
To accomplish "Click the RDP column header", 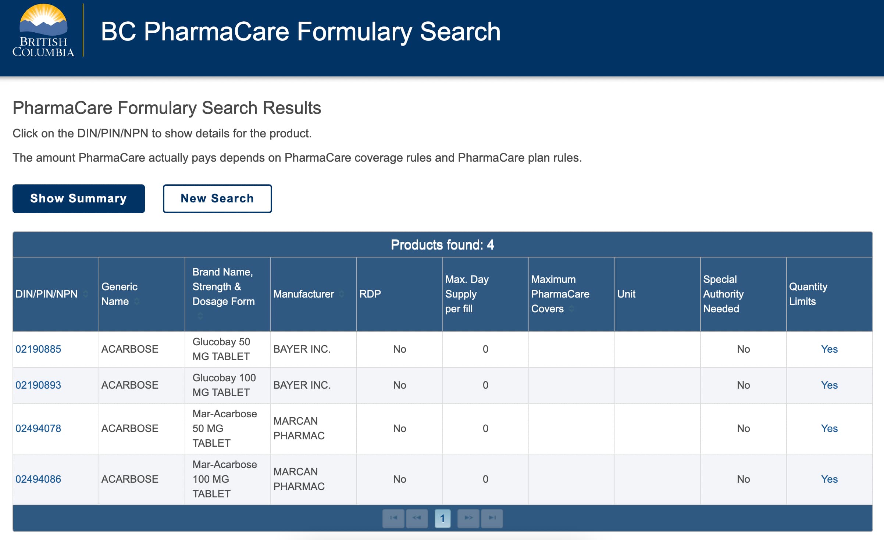I will pyautogui.click(x=399, y=294).
